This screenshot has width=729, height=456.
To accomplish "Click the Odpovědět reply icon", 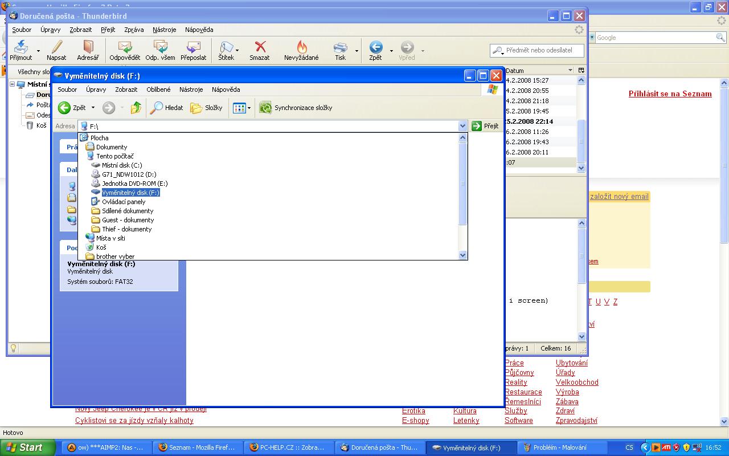I will point(125,47).
